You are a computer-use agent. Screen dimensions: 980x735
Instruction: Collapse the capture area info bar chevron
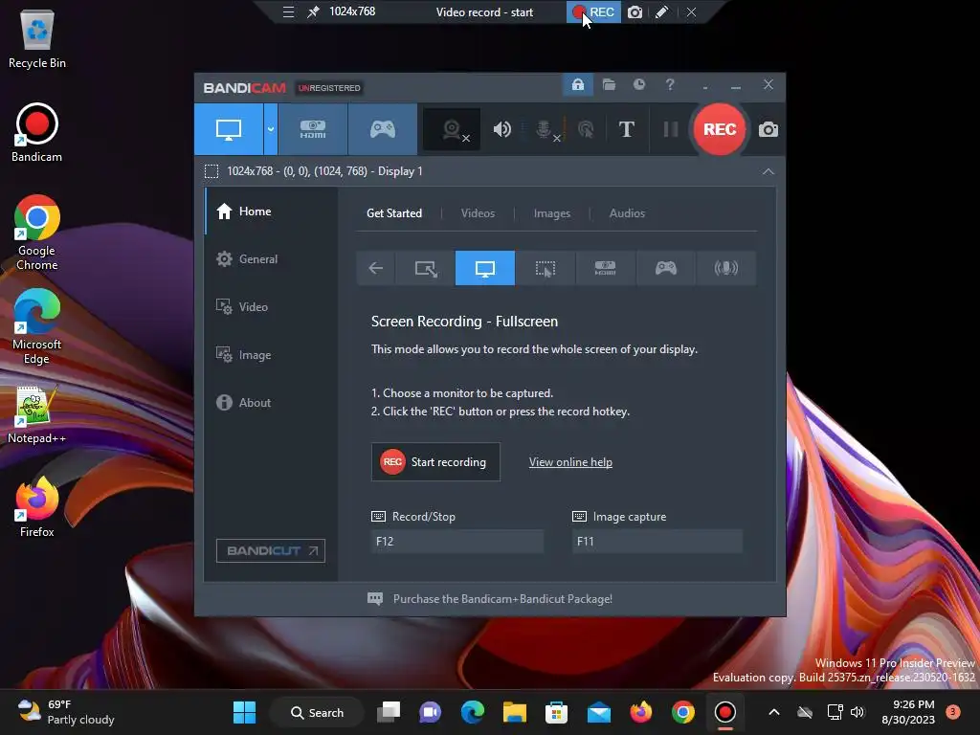[768, 171]
